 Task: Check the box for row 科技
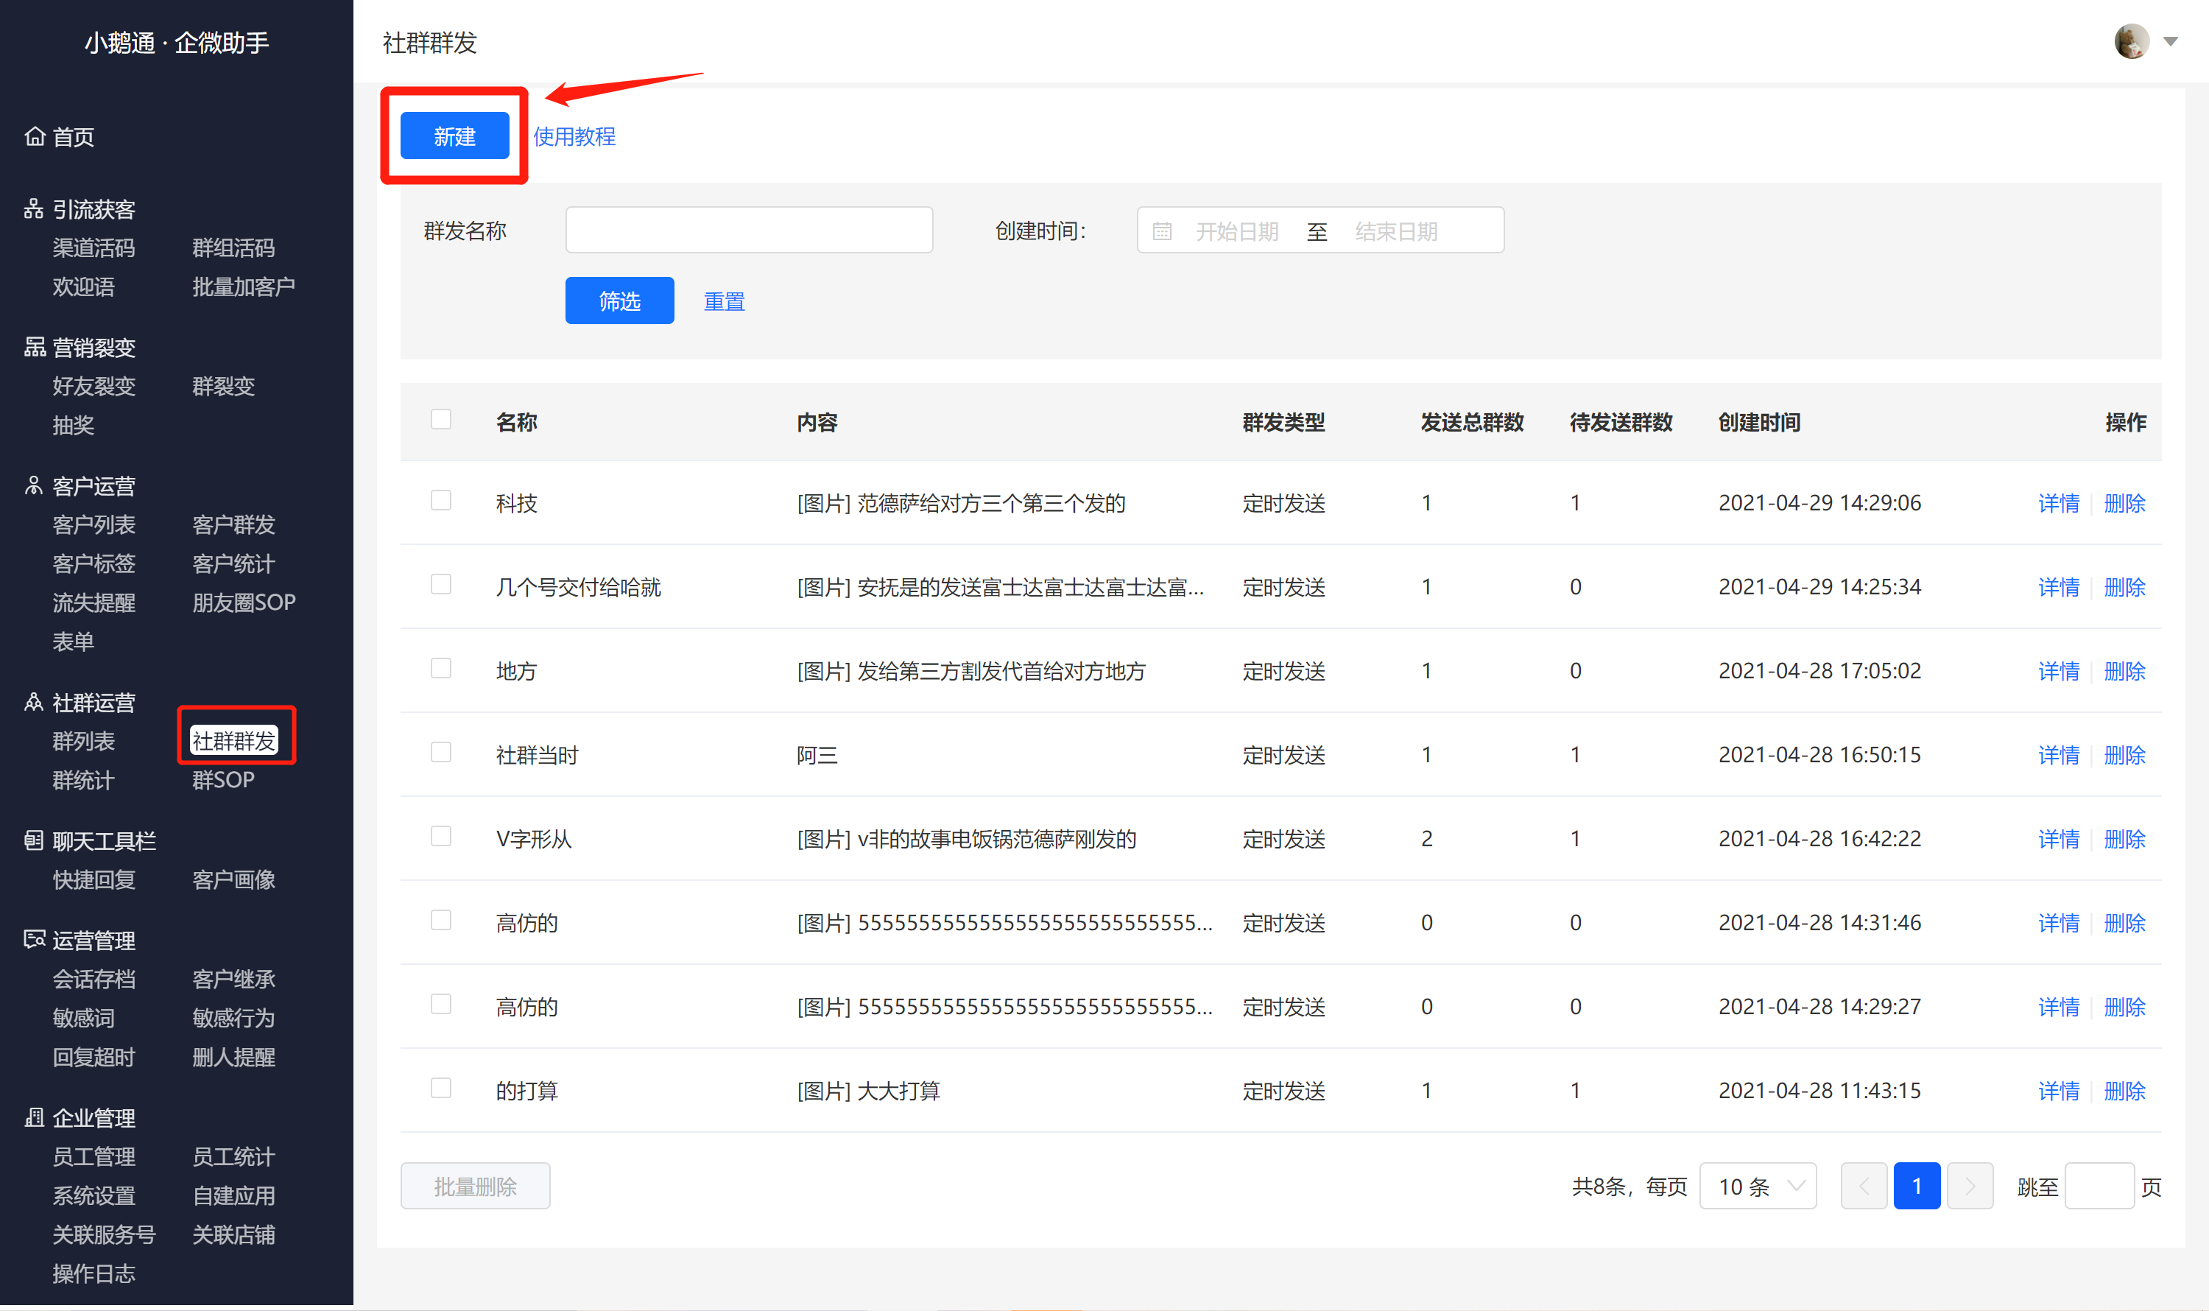click(441, 501)
